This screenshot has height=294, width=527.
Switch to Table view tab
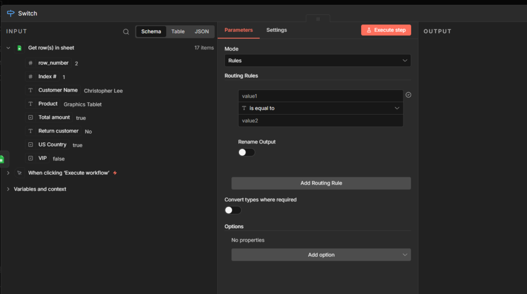pyautogui.click(x=178, y=31)
